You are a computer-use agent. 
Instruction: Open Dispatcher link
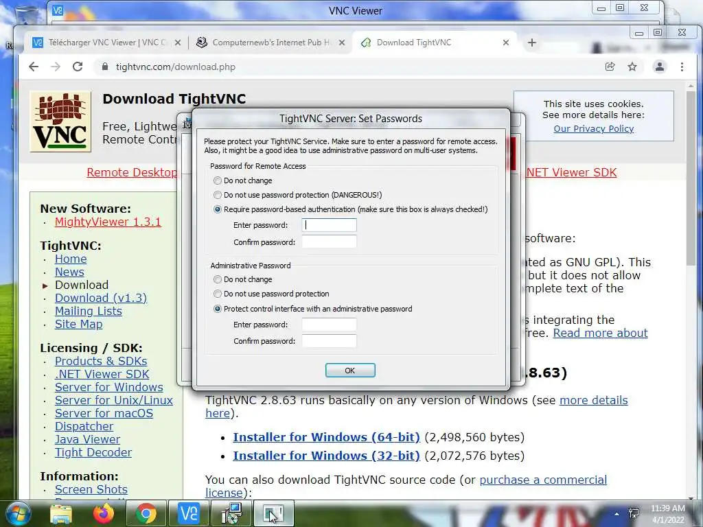click(x=84, y=426)
